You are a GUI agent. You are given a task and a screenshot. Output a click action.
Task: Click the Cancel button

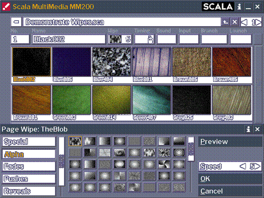pos(230,191)
